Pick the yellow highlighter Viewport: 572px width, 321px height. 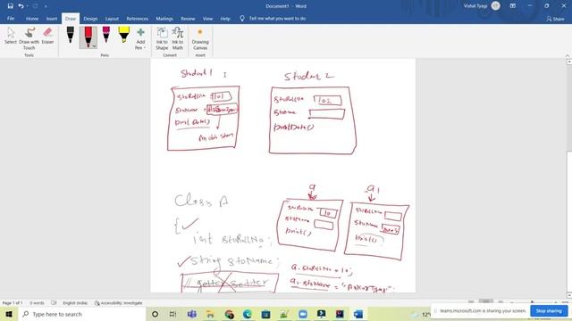coord(124,36)
